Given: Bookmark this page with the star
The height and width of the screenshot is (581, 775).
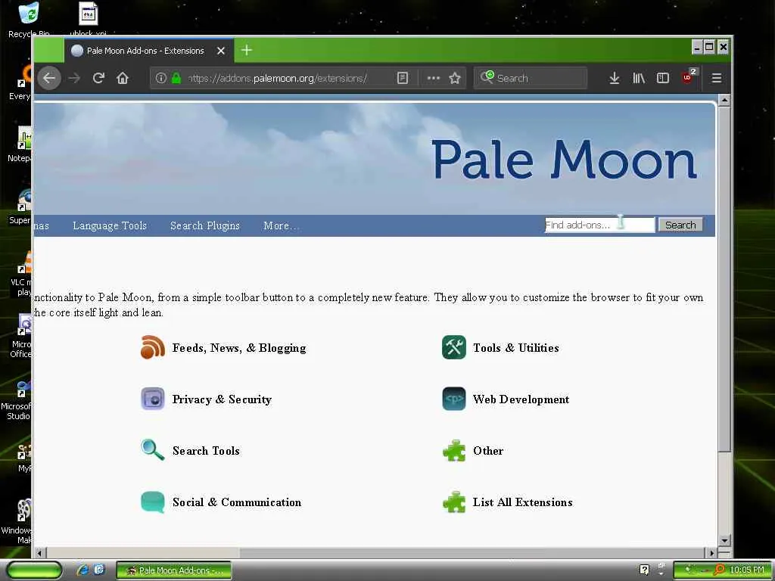Looking at the screenshot, I should point(455,78).
